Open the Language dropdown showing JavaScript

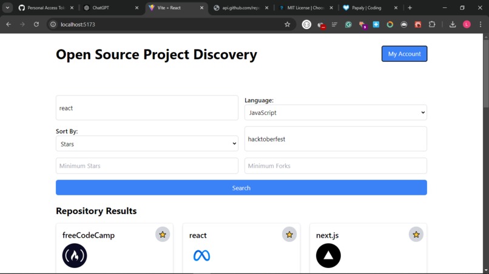(x=336, y=113)
